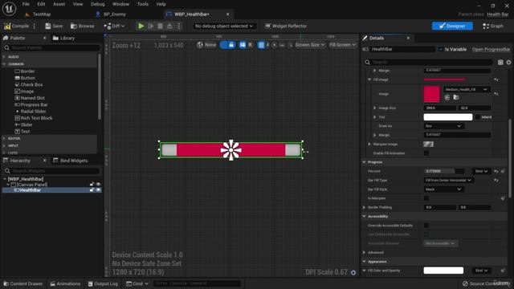The height and width of the screenshot is (289, 514).
Task: Expand the INPUT palette category
Action: click(x=4, y=145)
